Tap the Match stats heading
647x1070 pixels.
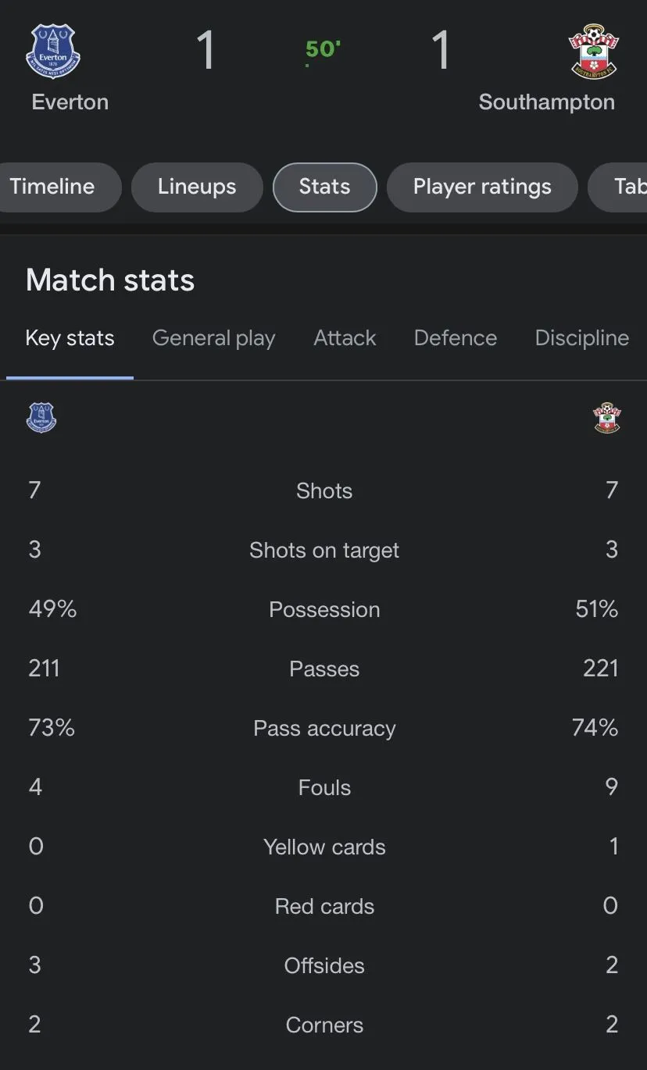(110, 280)
